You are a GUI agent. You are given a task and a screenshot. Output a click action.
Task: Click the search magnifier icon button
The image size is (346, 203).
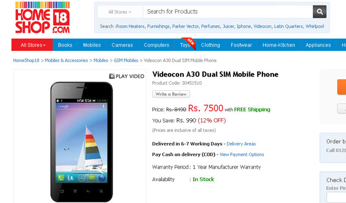click(x=320, y=11)
